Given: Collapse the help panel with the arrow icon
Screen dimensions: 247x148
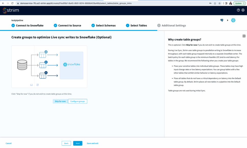Looking at the screenshot, I should point(244,36).
